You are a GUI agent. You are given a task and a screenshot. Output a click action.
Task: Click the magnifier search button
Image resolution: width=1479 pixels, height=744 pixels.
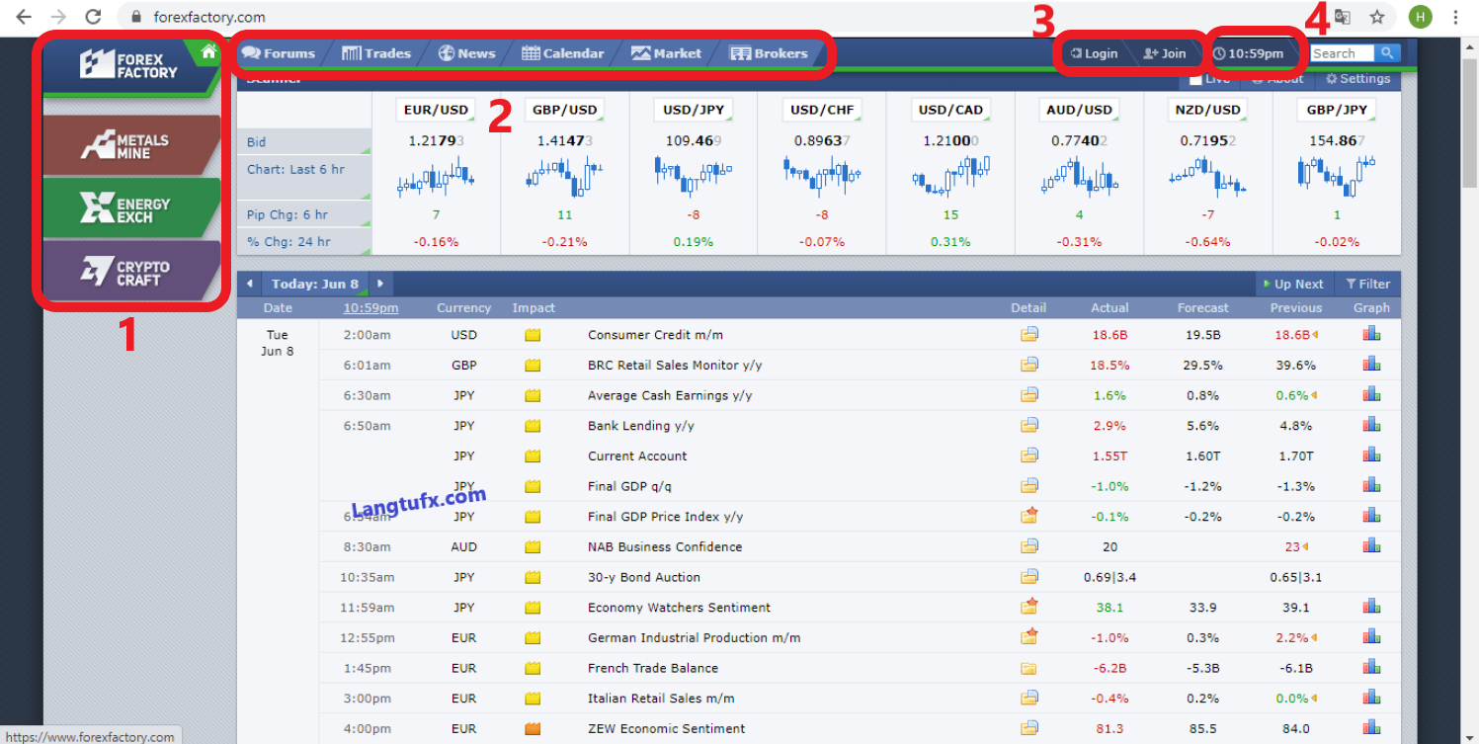pyautogui.click(x=1387, y=53)
